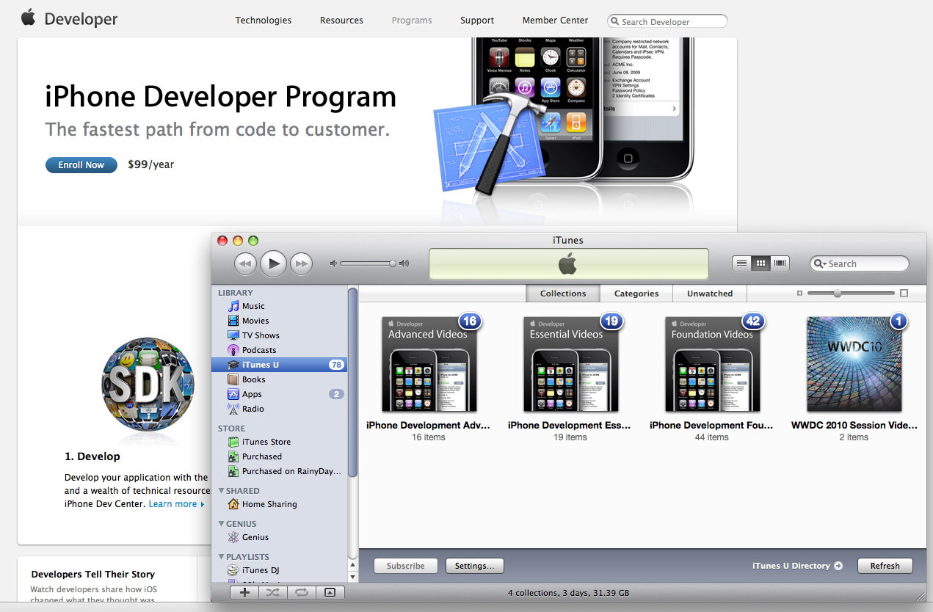This screenshot has height=612, width=933.
Task: Toggle repeat in iTunes bottom bar
Action: [x=301, y=593]
